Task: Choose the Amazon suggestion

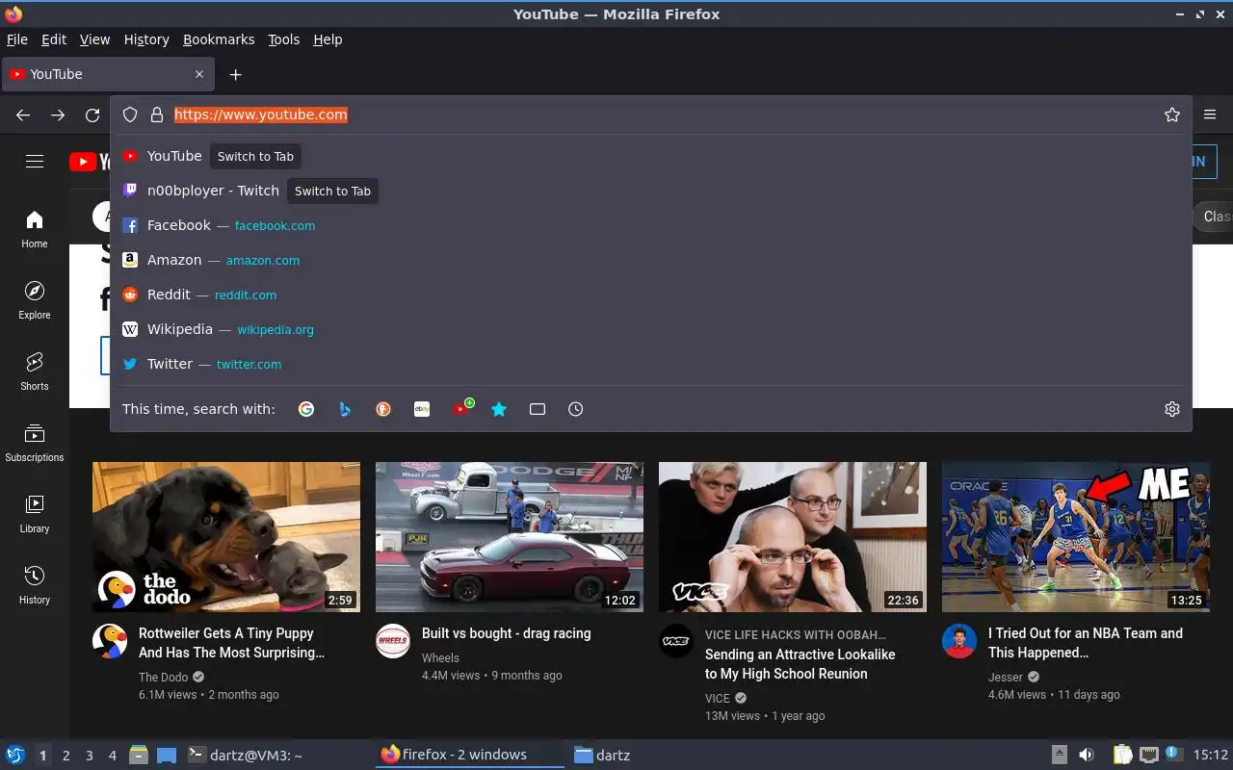Action: [x=650, y=260]
